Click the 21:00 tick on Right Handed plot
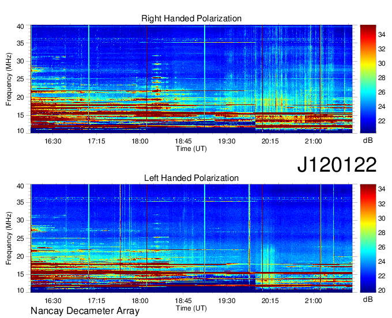The height and width of the screenshot is (318, 392). click(313, 141)
